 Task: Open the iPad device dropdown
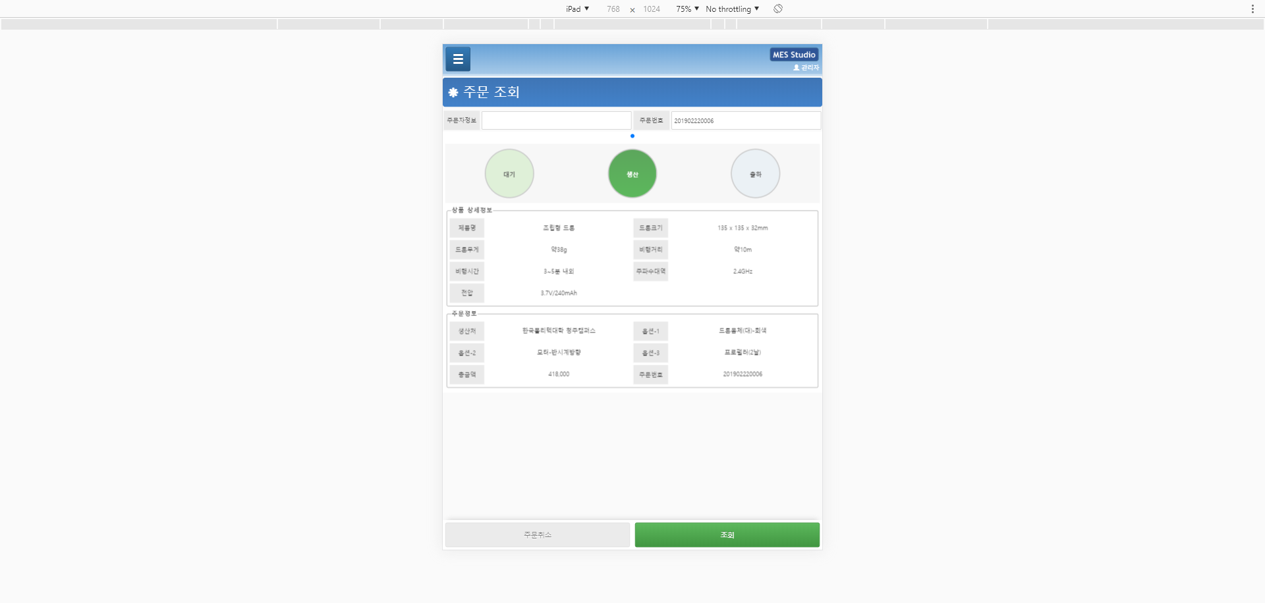tap(577, 9)
